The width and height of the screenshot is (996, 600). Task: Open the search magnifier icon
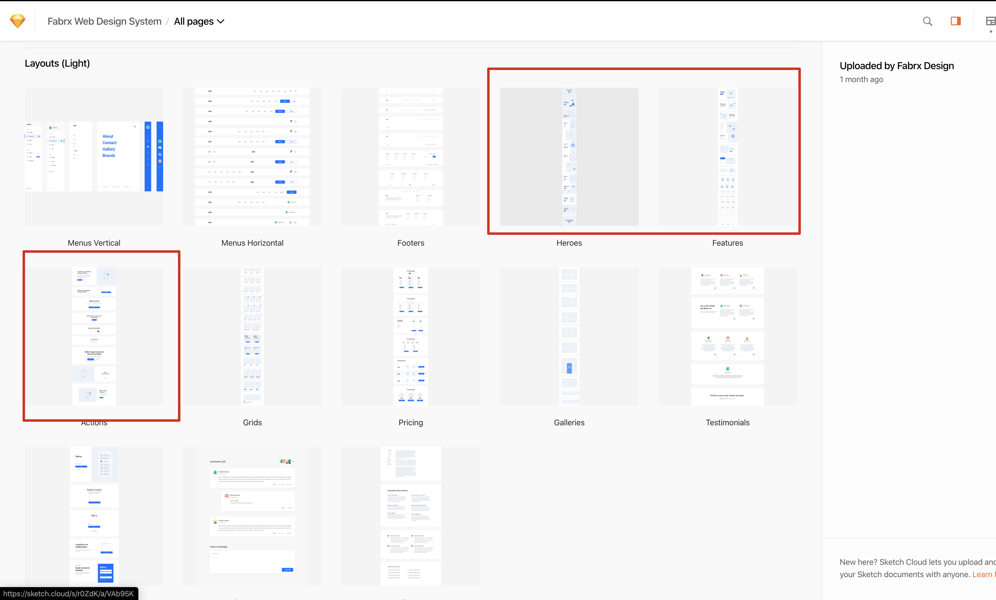(x=927, y=21)
